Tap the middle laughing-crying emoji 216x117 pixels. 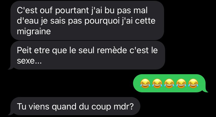click(169, 84)
